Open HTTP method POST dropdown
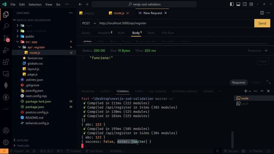This screenshot has width=274, height=154. coord(89,23)
